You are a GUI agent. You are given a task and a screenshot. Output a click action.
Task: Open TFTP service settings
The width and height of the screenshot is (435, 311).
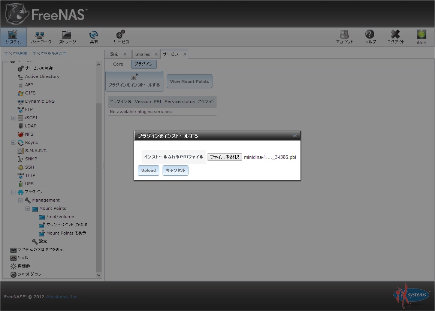point(30,175)
